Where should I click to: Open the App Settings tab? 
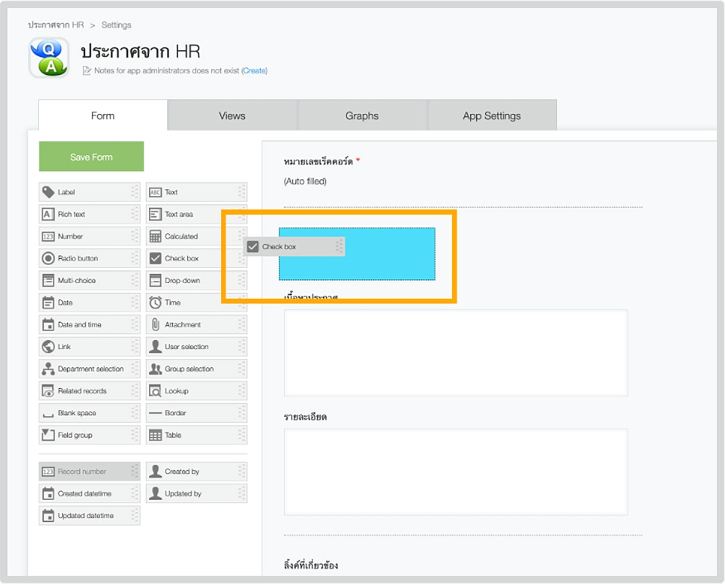click(x=492, y=116)
